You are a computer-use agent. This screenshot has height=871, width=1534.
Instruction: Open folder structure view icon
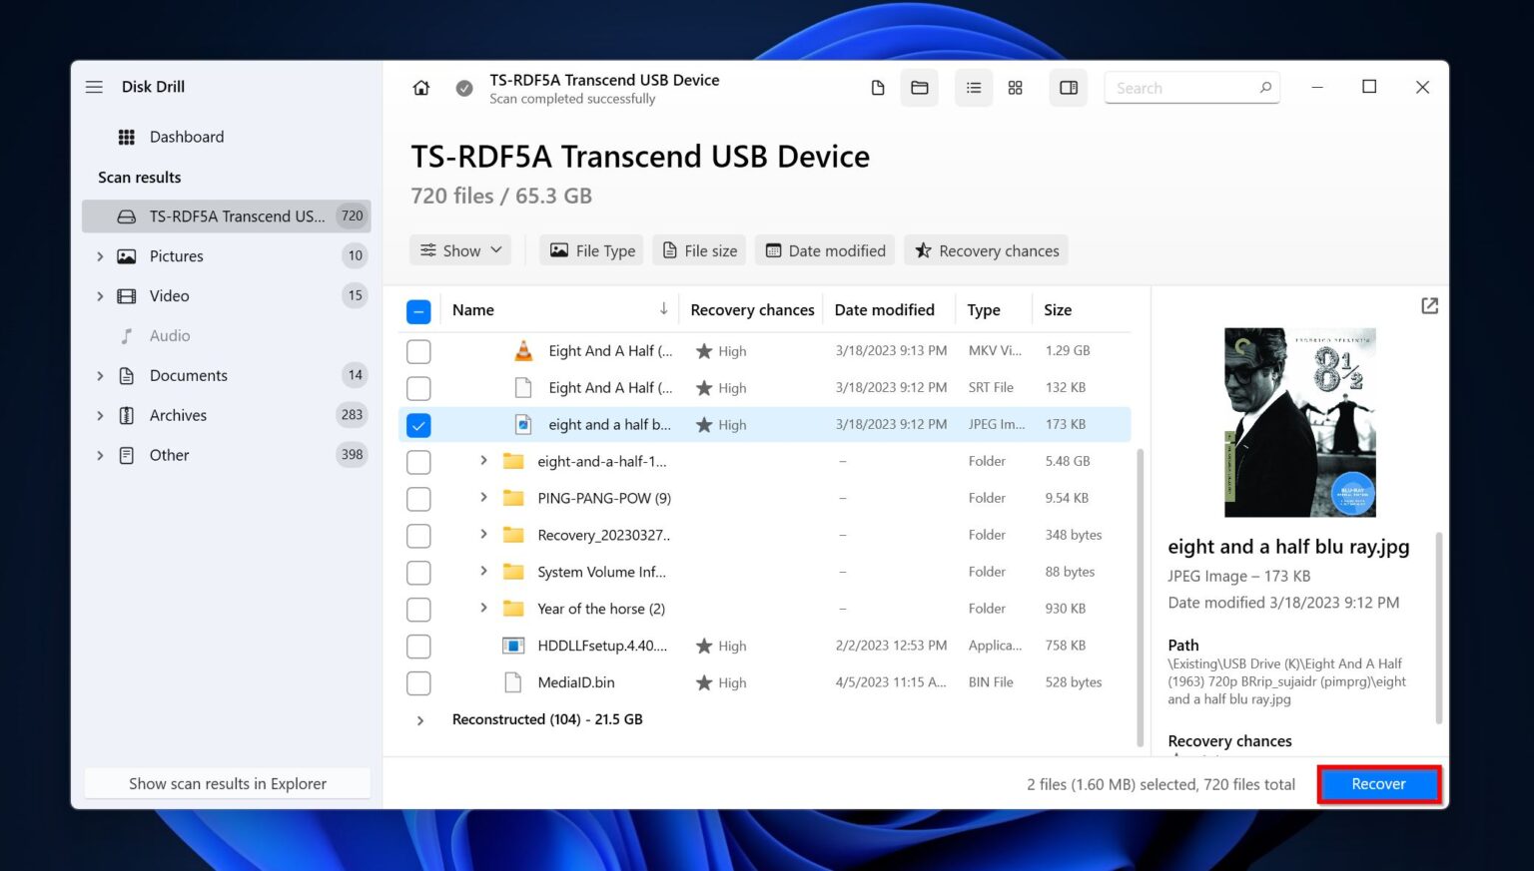tap(920, 87)
